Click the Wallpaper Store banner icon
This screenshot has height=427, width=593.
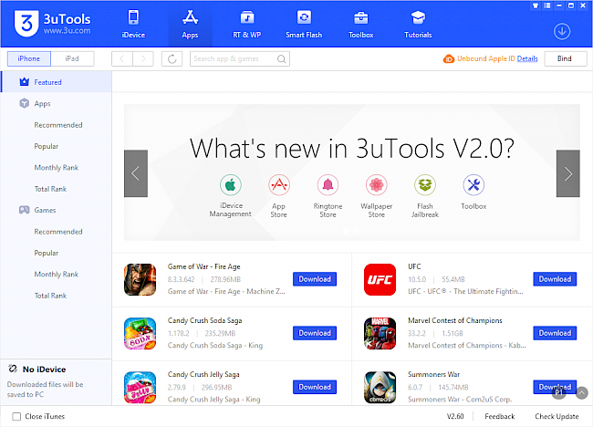(377, 185)
